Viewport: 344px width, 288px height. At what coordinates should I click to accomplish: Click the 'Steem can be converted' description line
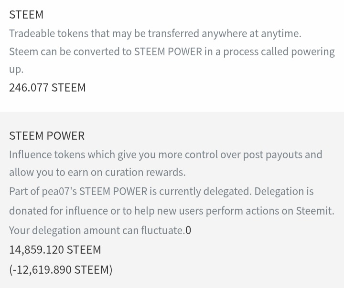(x=172, y=52)
